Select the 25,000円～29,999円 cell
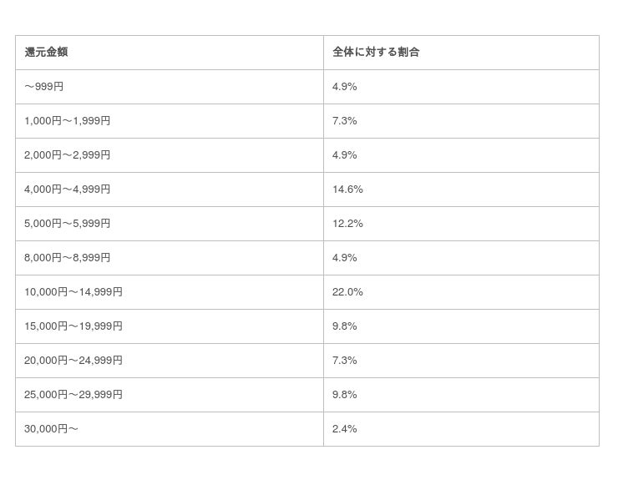 [73, 395]
